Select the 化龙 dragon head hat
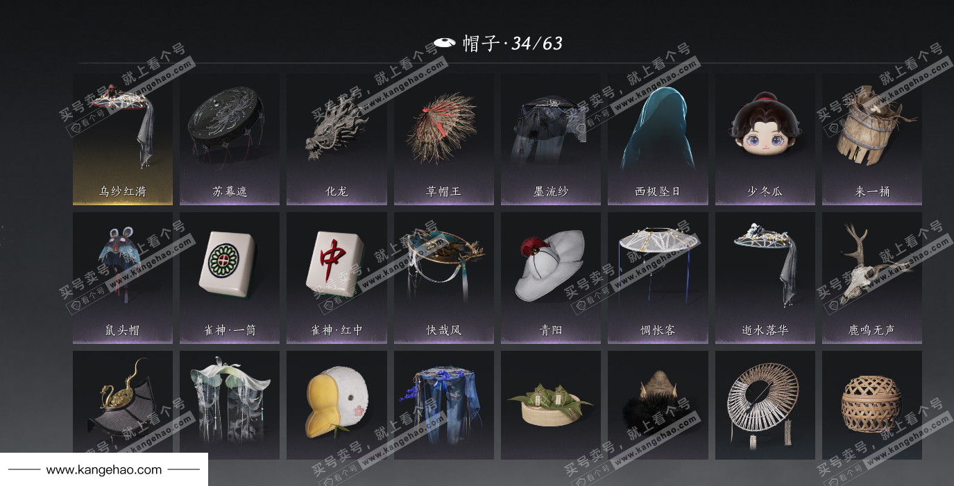Viewport: 954px width, 486px height. (x=337, y=139)
